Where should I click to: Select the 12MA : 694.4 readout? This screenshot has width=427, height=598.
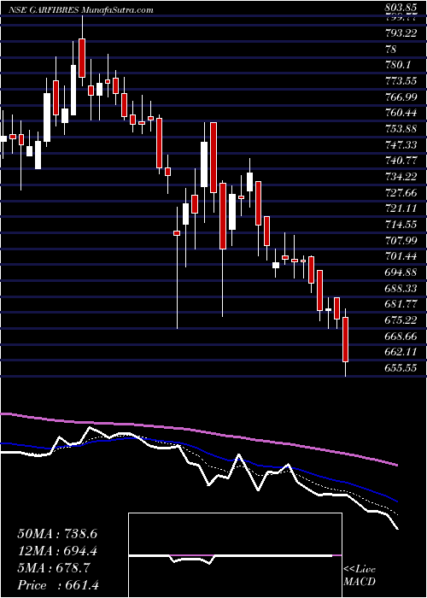(57, 551)
